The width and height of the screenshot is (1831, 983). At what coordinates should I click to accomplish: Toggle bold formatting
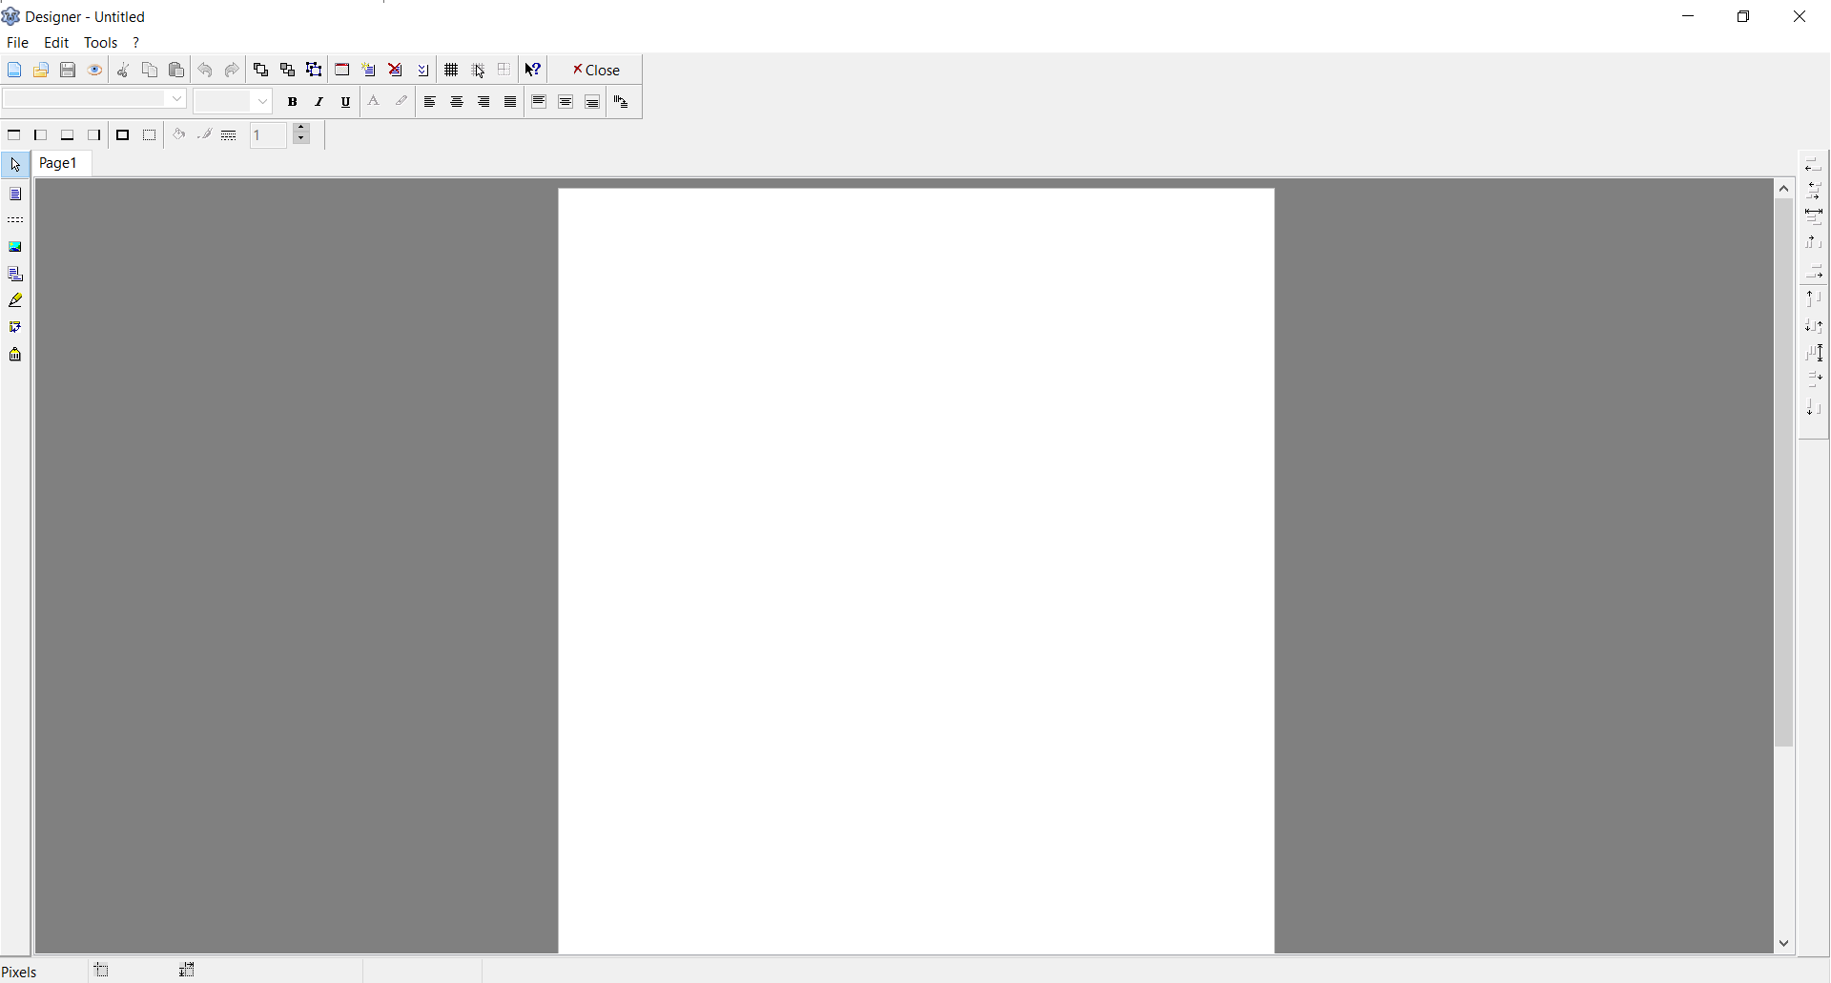(293, 102)
